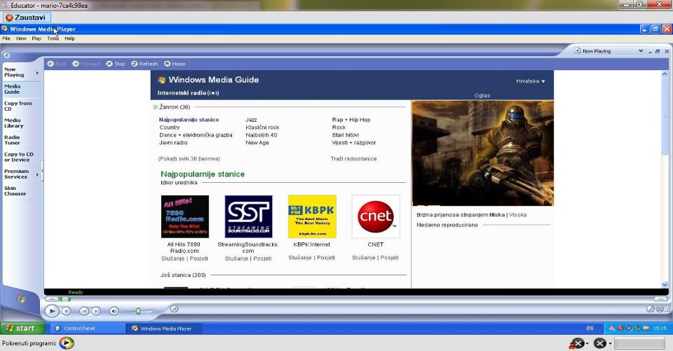Click the StreamingSoundtracks SST logo

pos(248,216)
